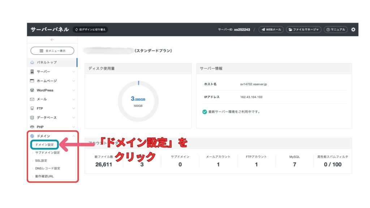Click the window icon beside ホームページ

click(32, 81)
